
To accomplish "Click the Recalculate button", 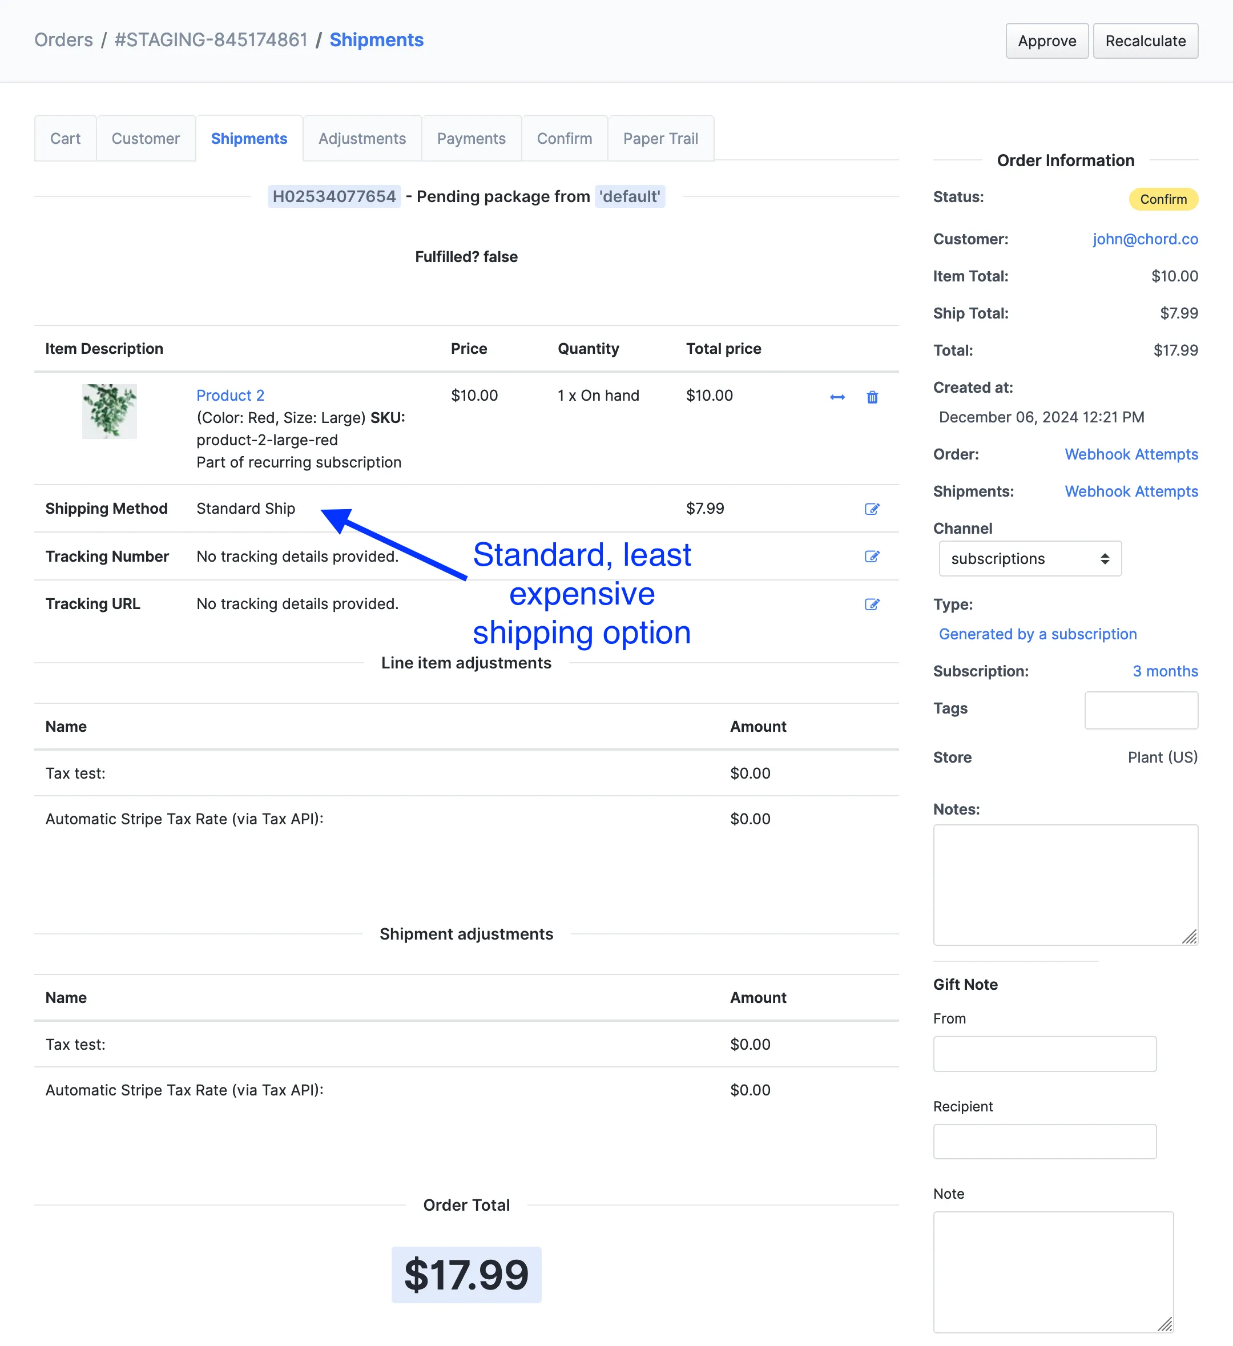I will [1146, 41].
